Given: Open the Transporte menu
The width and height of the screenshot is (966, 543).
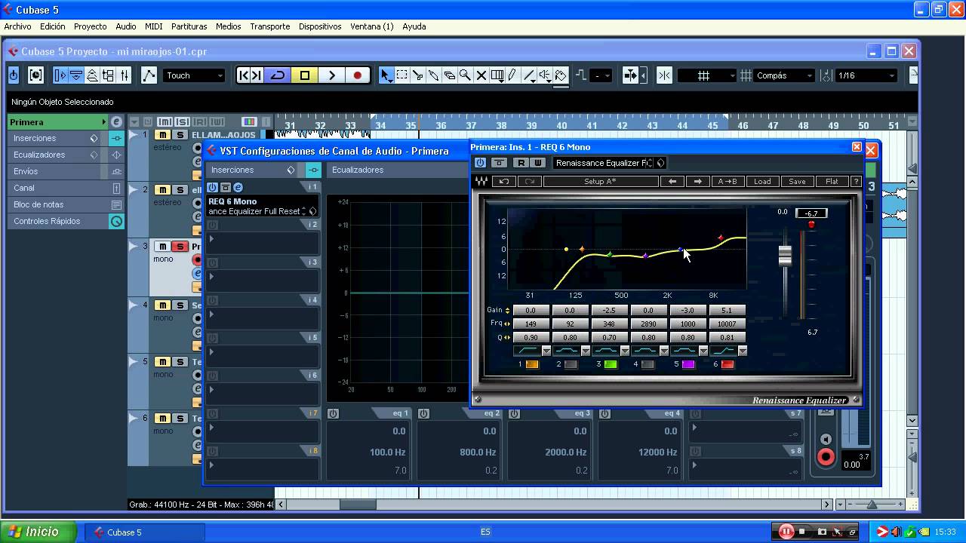Looking at the screenshot, I should click(269, 26).
